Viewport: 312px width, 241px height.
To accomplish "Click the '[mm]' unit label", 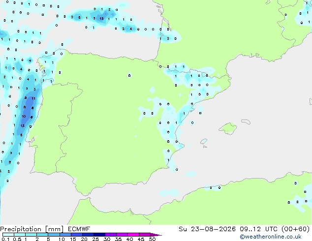I will (x=54, y=229).
